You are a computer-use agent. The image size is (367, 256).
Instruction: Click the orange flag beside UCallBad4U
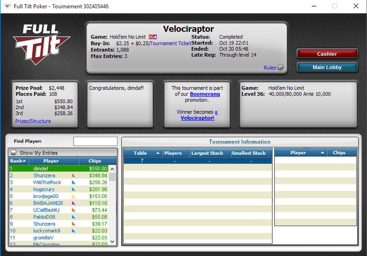pos(73,210)
